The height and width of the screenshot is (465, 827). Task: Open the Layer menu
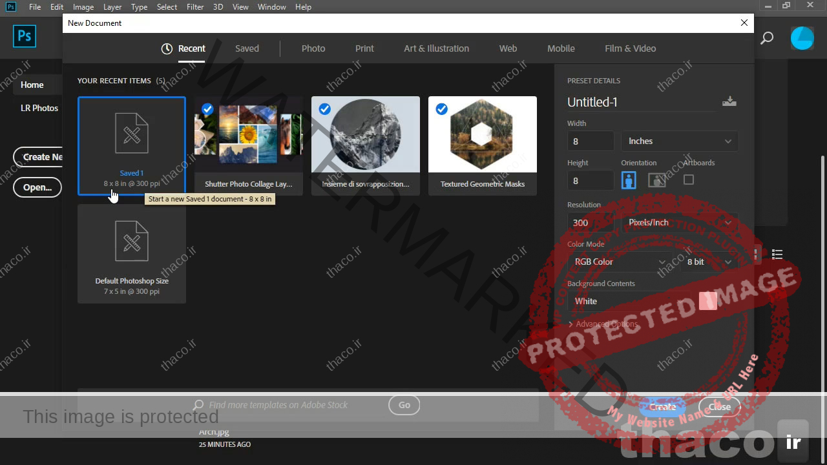tap(112, 6)
